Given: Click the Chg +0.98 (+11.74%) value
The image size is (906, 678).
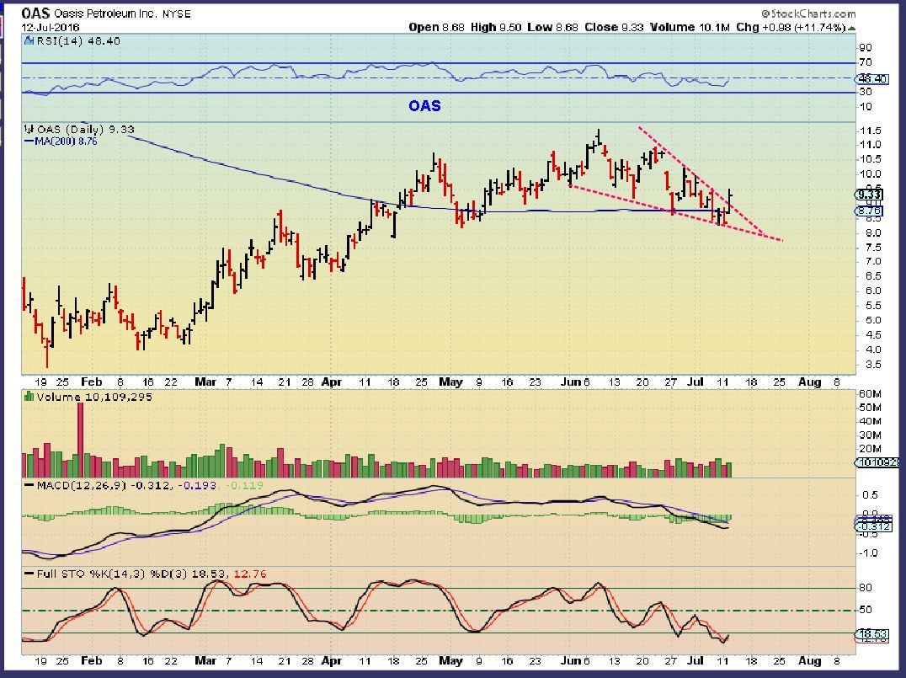Looking at the screenshot, I should [791, 27].
